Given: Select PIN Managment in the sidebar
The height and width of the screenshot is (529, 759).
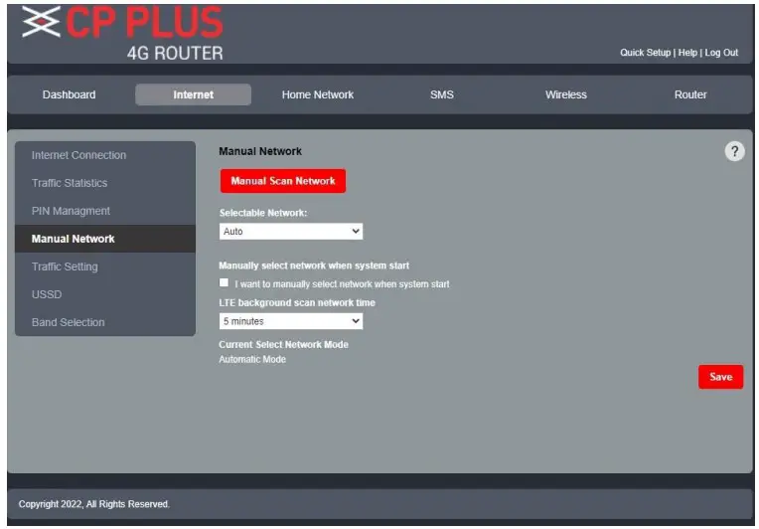Looking at the screenshot, I should click(x=105, y=211).
